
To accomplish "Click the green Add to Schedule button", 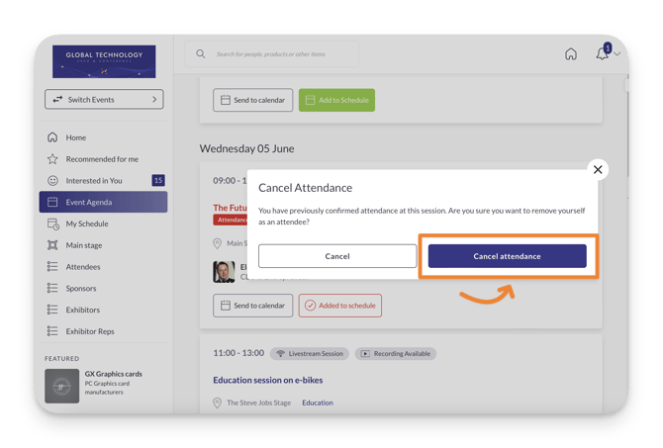I will [336, 100].
